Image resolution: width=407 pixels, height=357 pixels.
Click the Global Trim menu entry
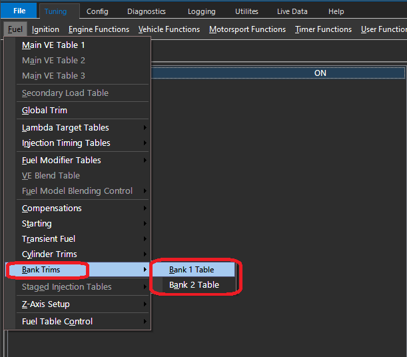click(x=45, y=111)
